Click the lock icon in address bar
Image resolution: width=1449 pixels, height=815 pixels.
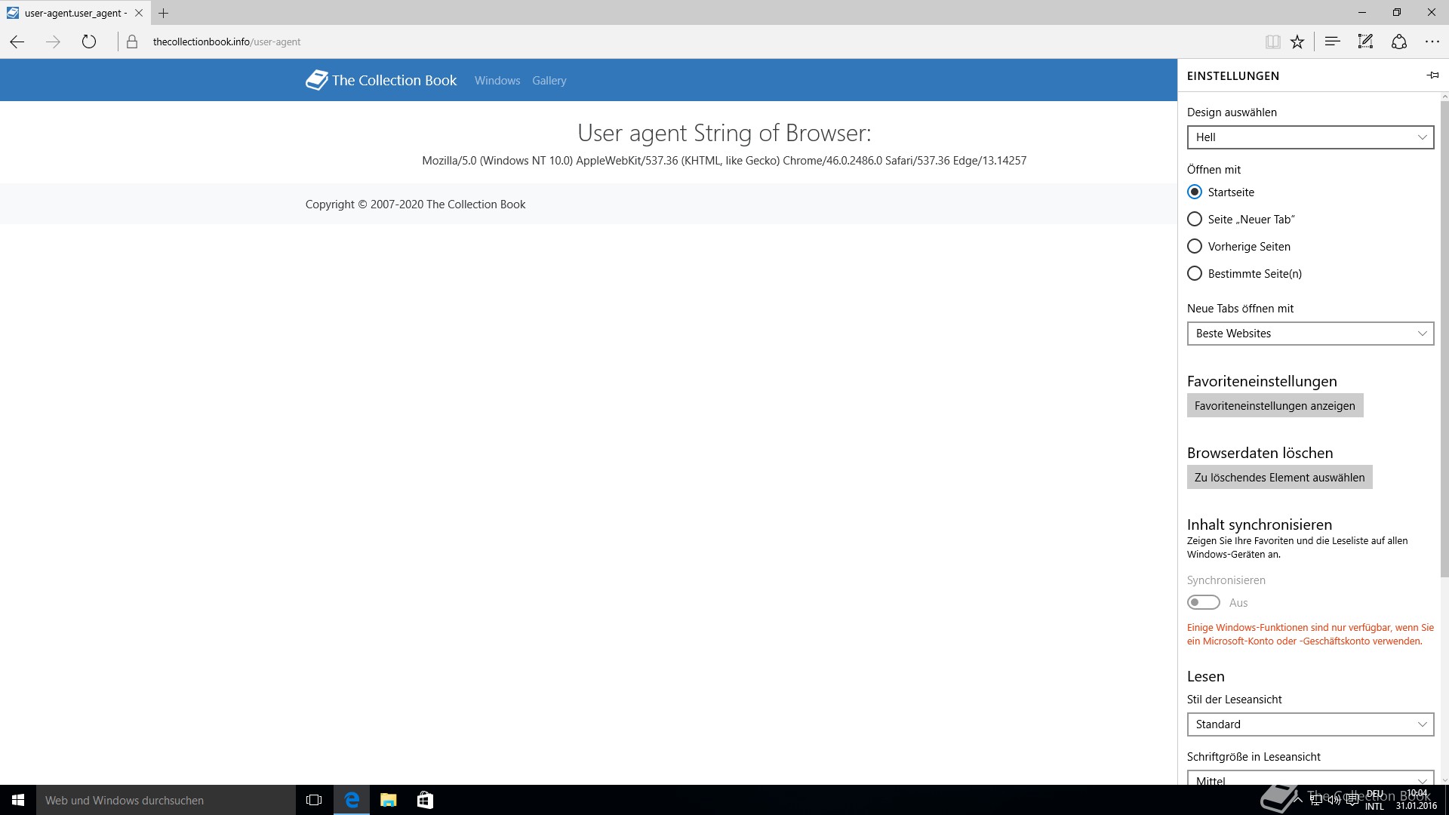[132, 42]
